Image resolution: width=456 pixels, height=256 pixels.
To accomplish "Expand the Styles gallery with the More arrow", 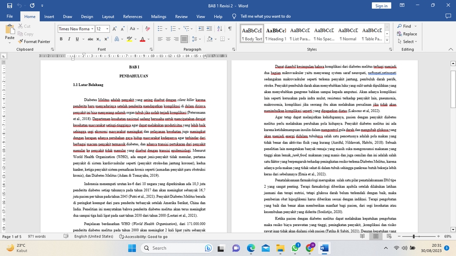I will pyautogui.click(x=387, y=40).
